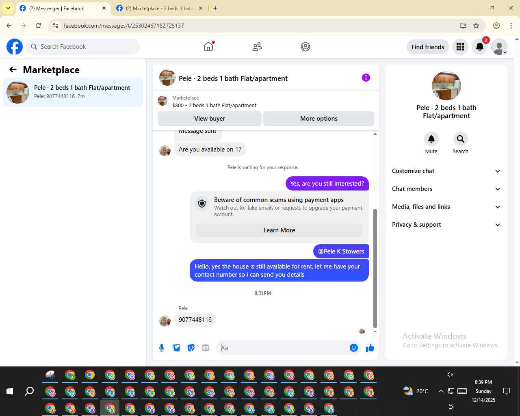This screenshot has width=520, height=416.
Task: Expand the Customize chat section
Action: (446, 171)
